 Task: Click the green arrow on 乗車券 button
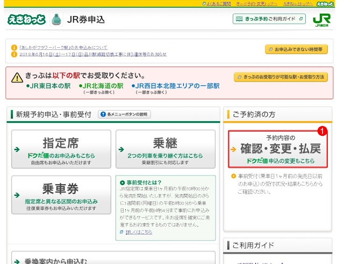17,195
